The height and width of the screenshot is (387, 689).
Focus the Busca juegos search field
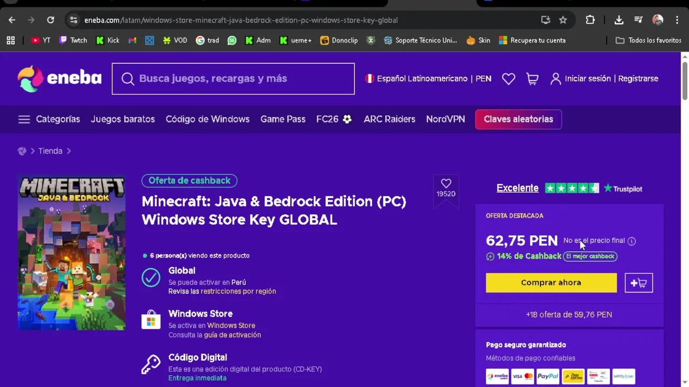click(233, 78)
